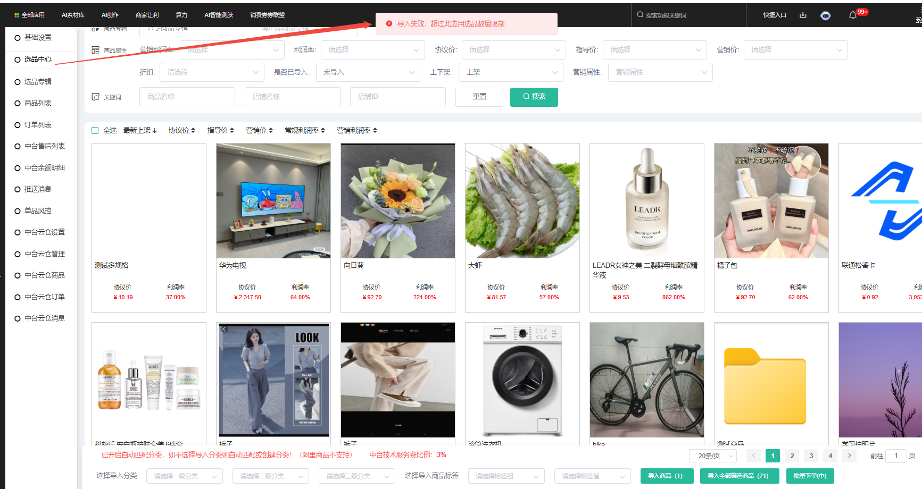
Task: Open the AI创作 top menu
Action: (x=110, y=15)
